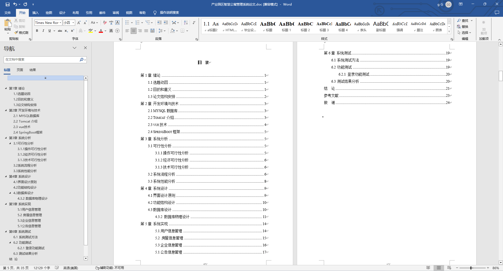
Task: Toggle strikethrough formatting
Action: pyautogui.click(x=60, y=31)
